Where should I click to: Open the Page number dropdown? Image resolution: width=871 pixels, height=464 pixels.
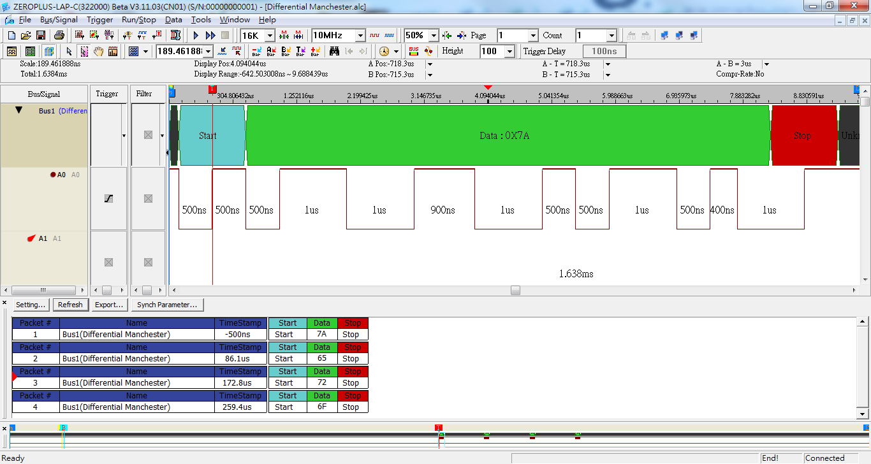tap(533, 36)
